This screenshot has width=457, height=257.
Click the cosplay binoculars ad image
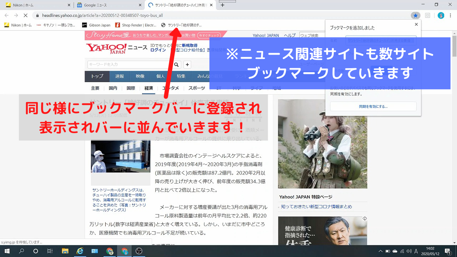322,144
